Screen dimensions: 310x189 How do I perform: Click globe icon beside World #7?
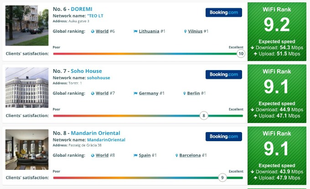tap(93, 93)
